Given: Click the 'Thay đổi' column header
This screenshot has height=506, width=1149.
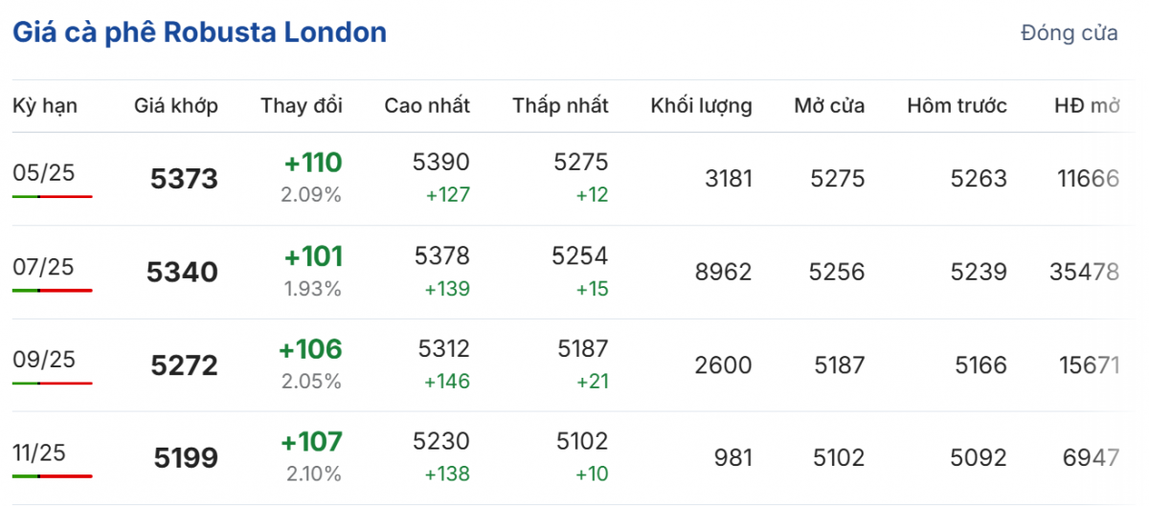Looking at the screenshot, I should 301,106.
